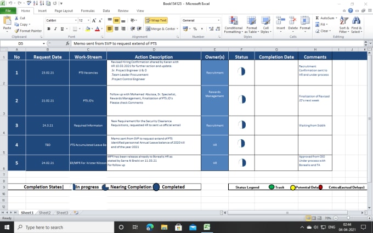The width and height of the screenshot is (373, 233).
Task: Click the Format cells icon
Action: tap(305, 21)
